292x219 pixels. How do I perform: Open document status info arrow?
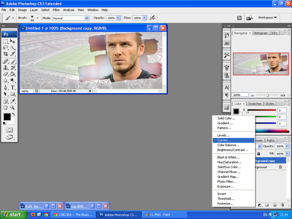pyautogui.click(x=90, y=91)
